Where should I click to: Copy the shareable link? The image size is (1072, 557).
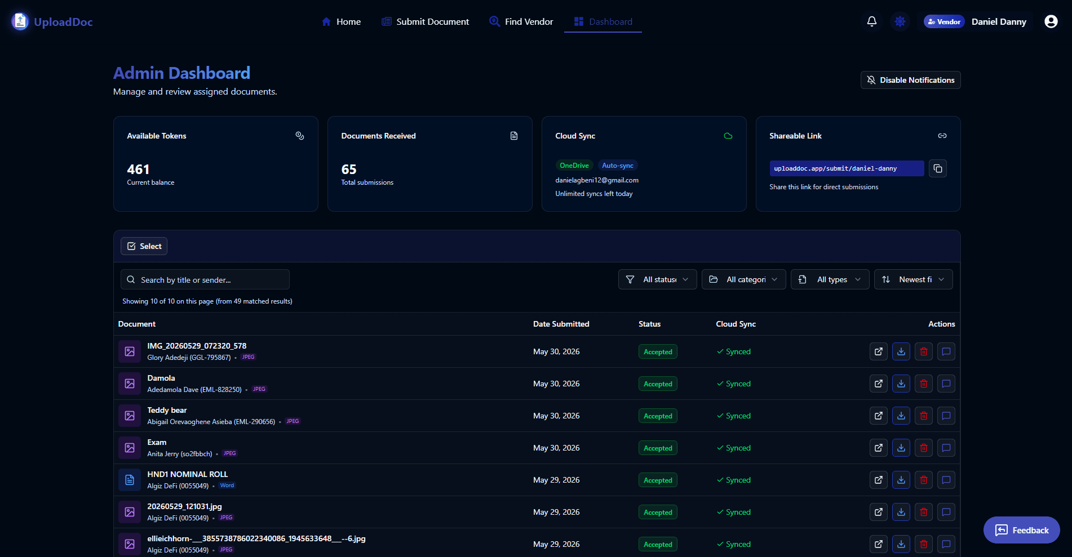pyautogui.click(x=937, y=168)
